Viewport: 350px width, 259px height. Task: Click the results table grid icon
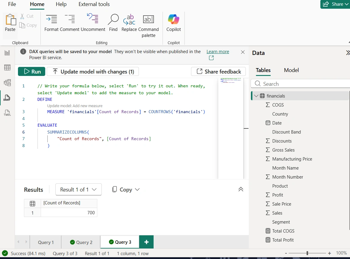point(32,203)
